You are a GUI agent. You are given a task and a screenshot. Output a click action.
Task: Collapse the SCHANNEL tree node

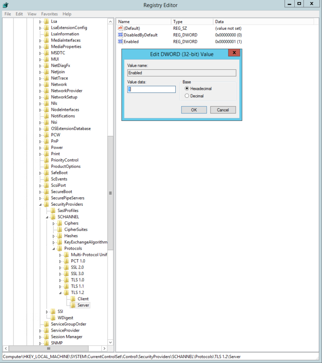tap(47, 217)
